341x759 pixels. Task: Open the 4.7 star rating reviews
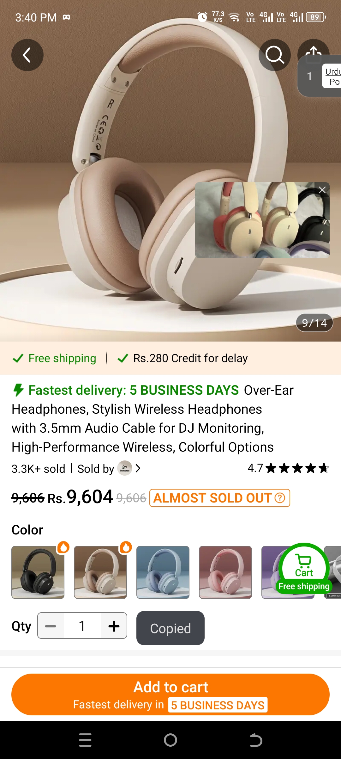point(288,468)
